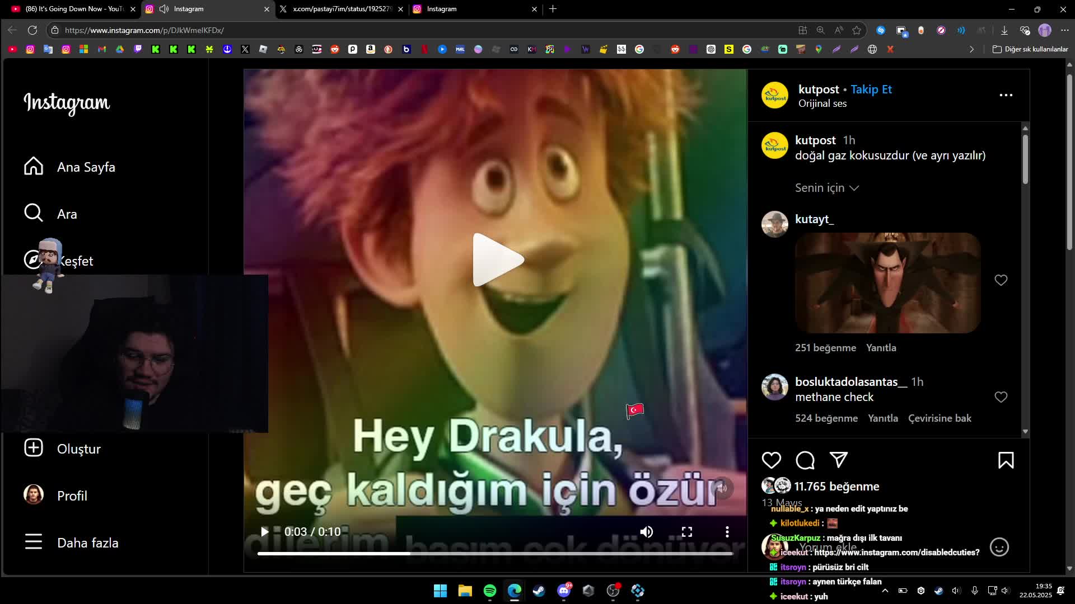Open the Edge settings three-dot menu

coord(1065,30)
